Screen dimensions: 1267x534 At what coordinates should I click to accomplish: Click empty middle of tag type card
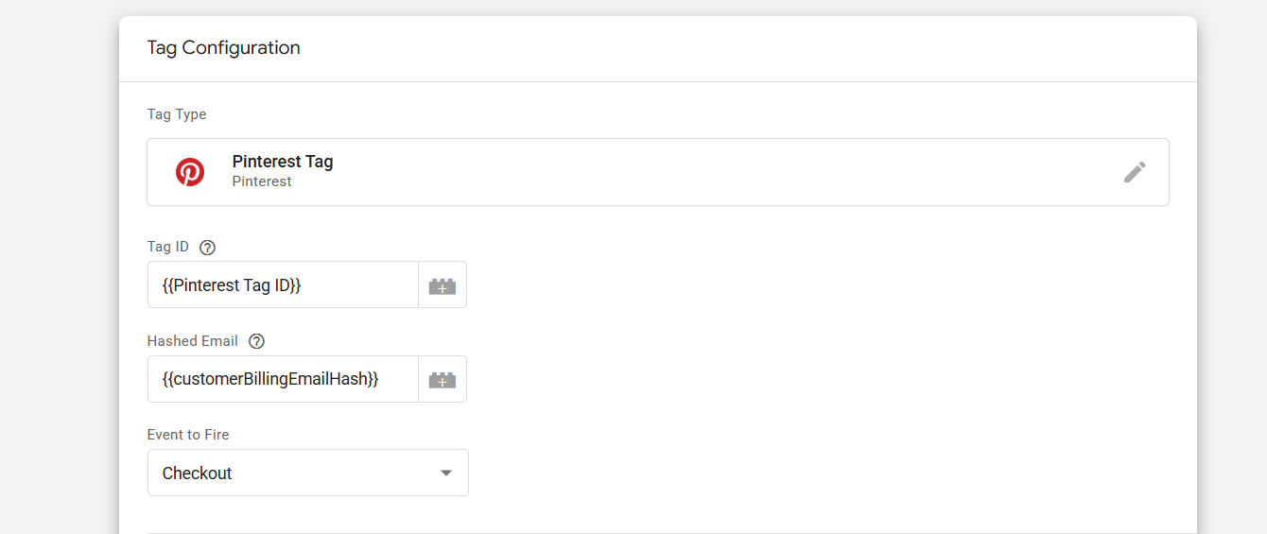click(709, 172)
